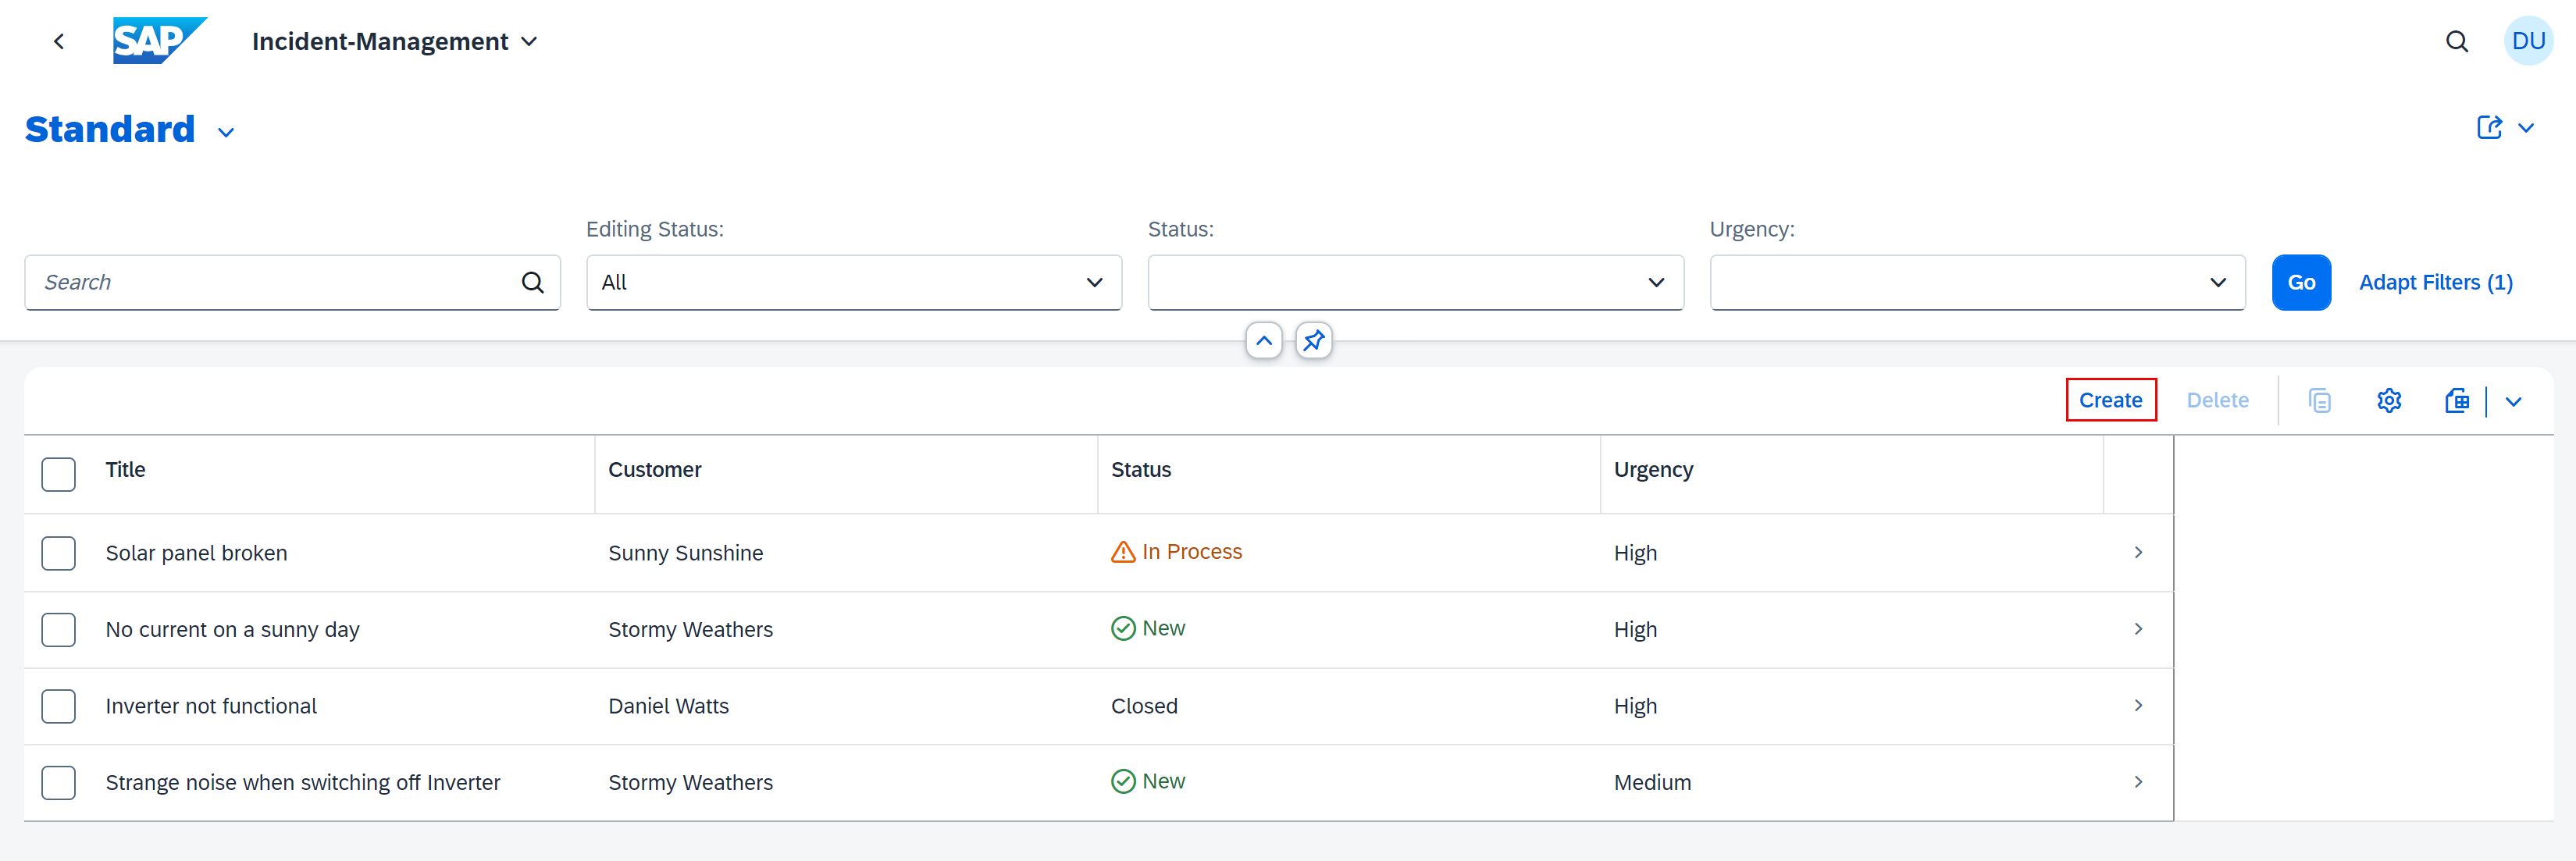Screen dimensions: 2576x861
Task: Open table settings gear icon
Action: 2388,401
